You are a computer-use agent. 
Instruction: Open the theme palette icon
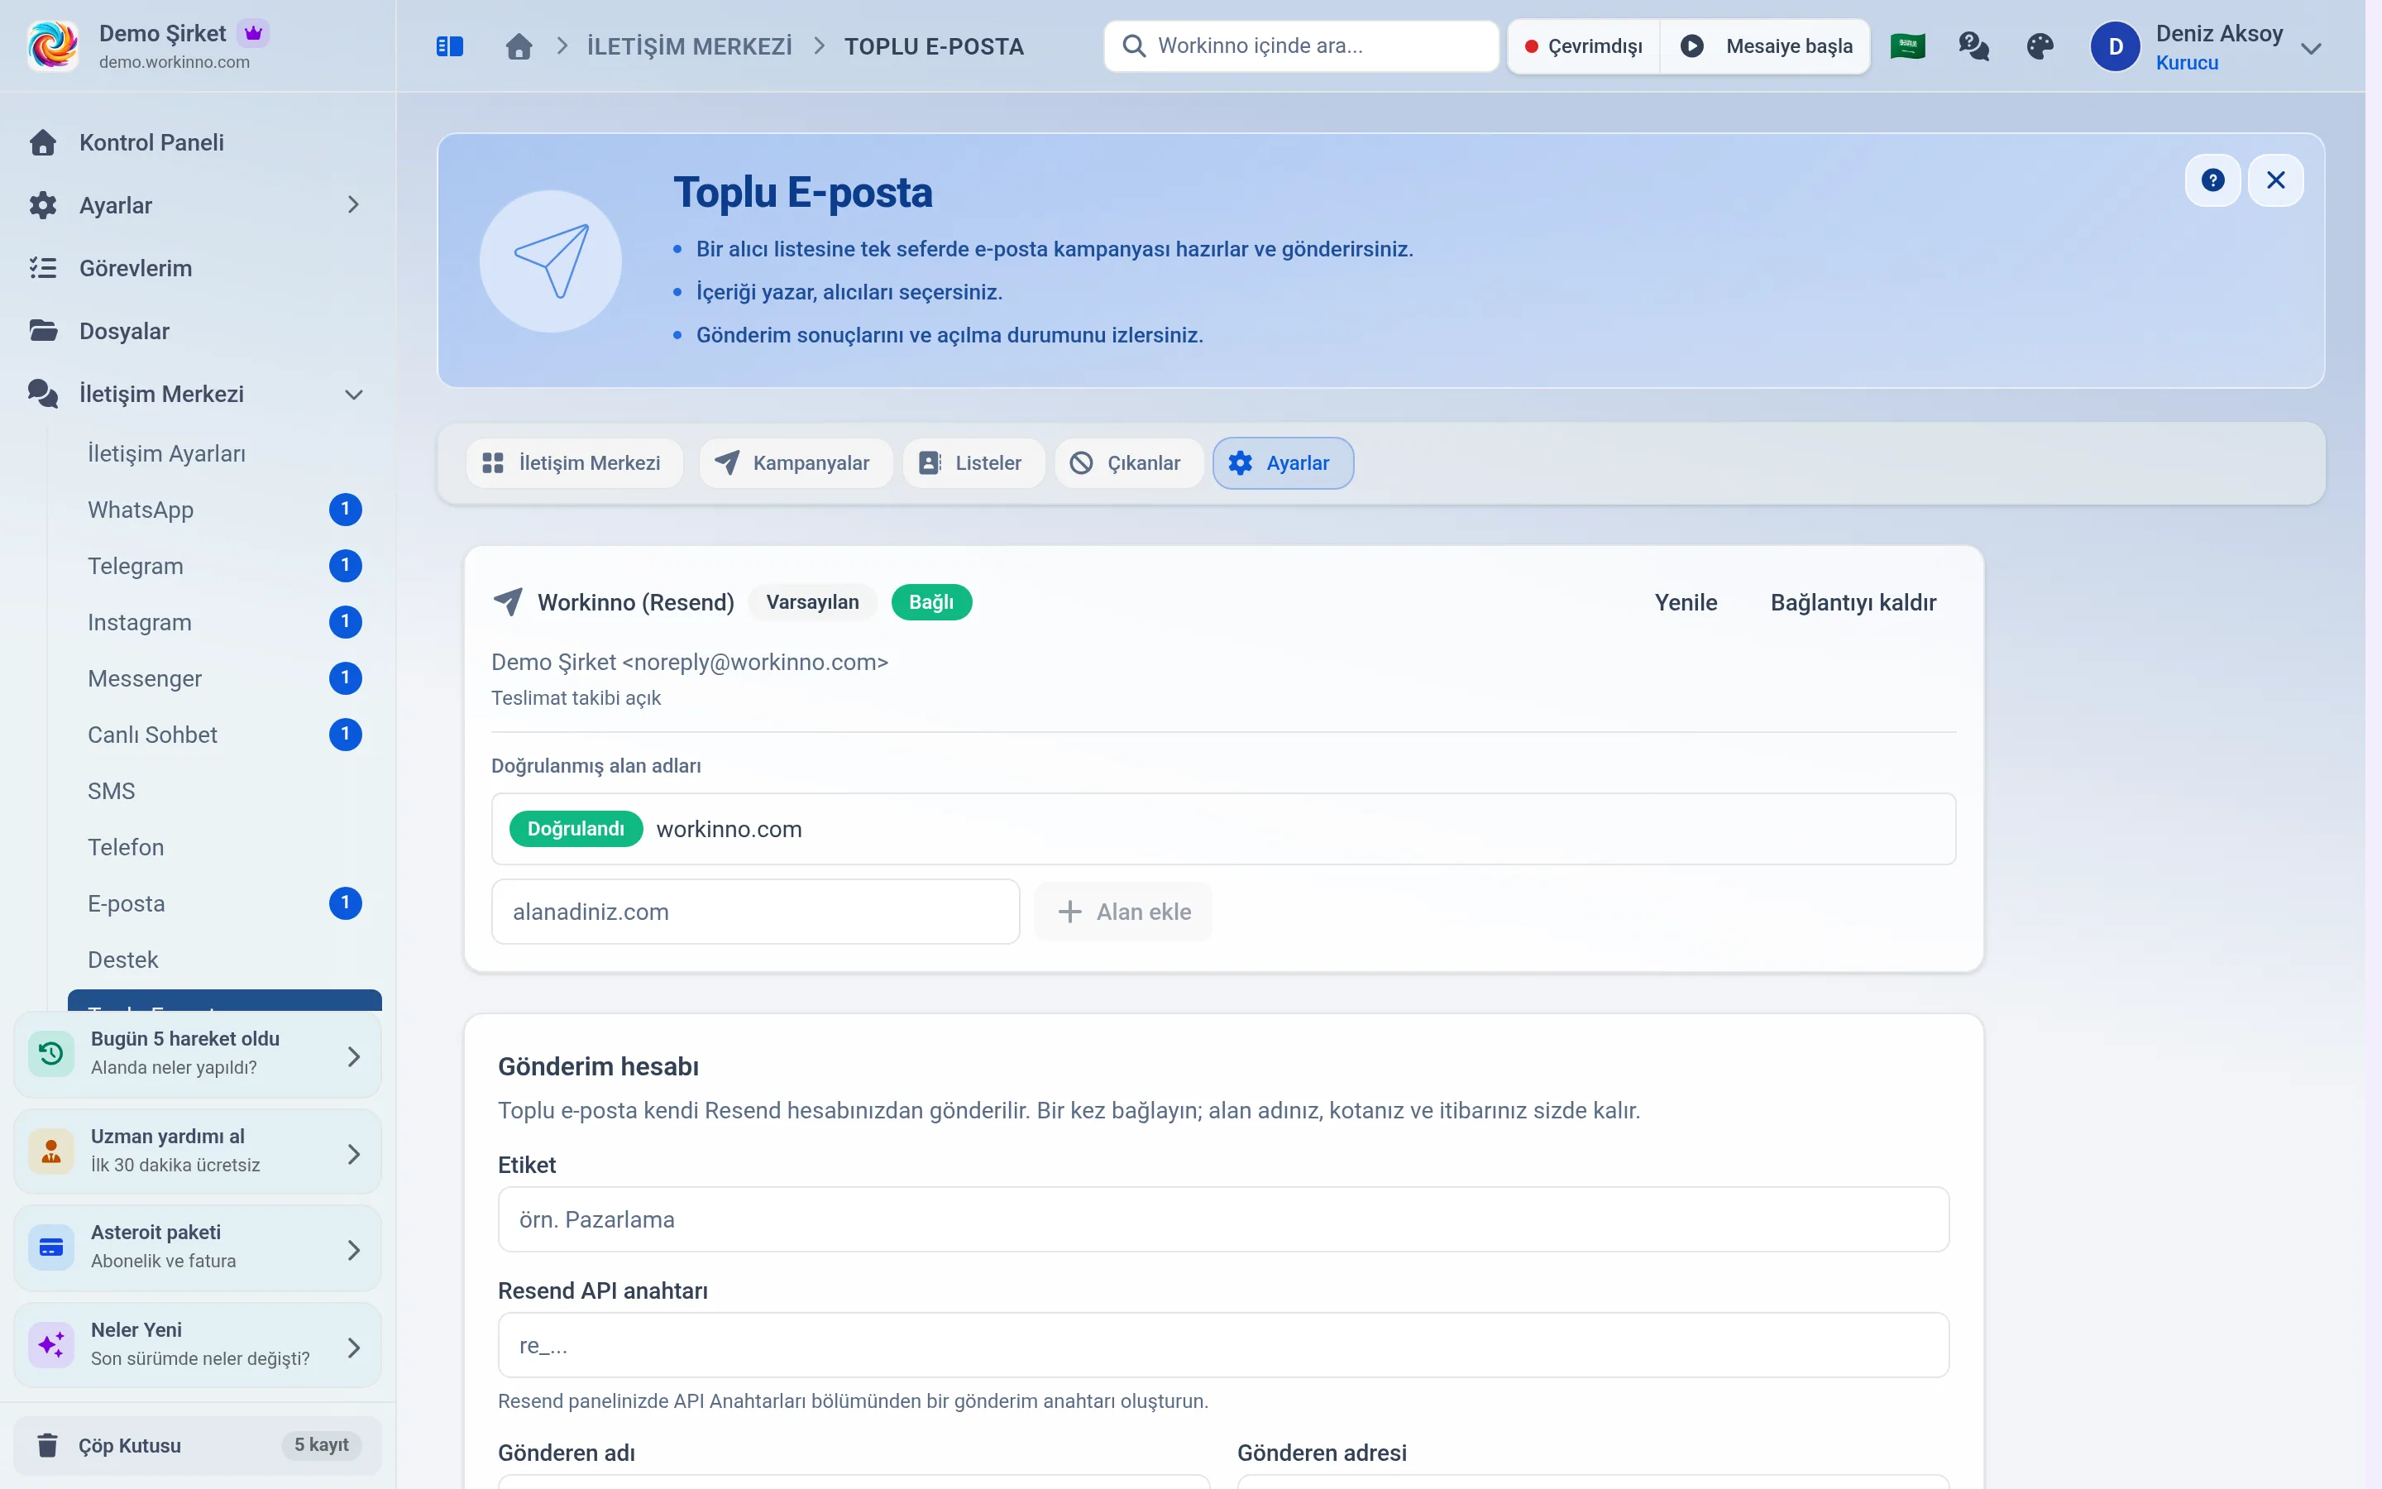(x=2040, y=46)
